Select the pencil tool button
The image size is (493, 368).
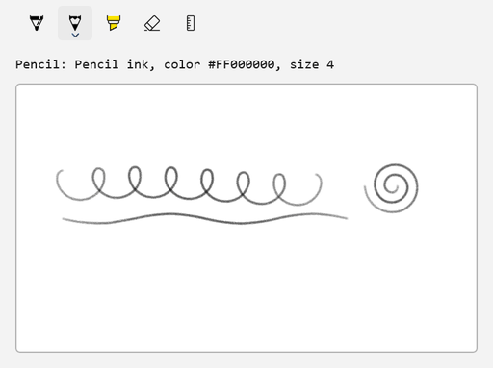pyautogui.click(x=75, y=23)
